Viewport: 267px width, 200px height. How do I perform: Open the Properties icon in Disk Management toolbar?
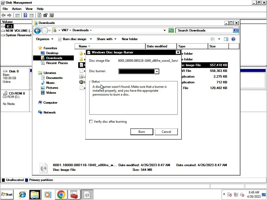pyautogui.click(x=45, y=15)
